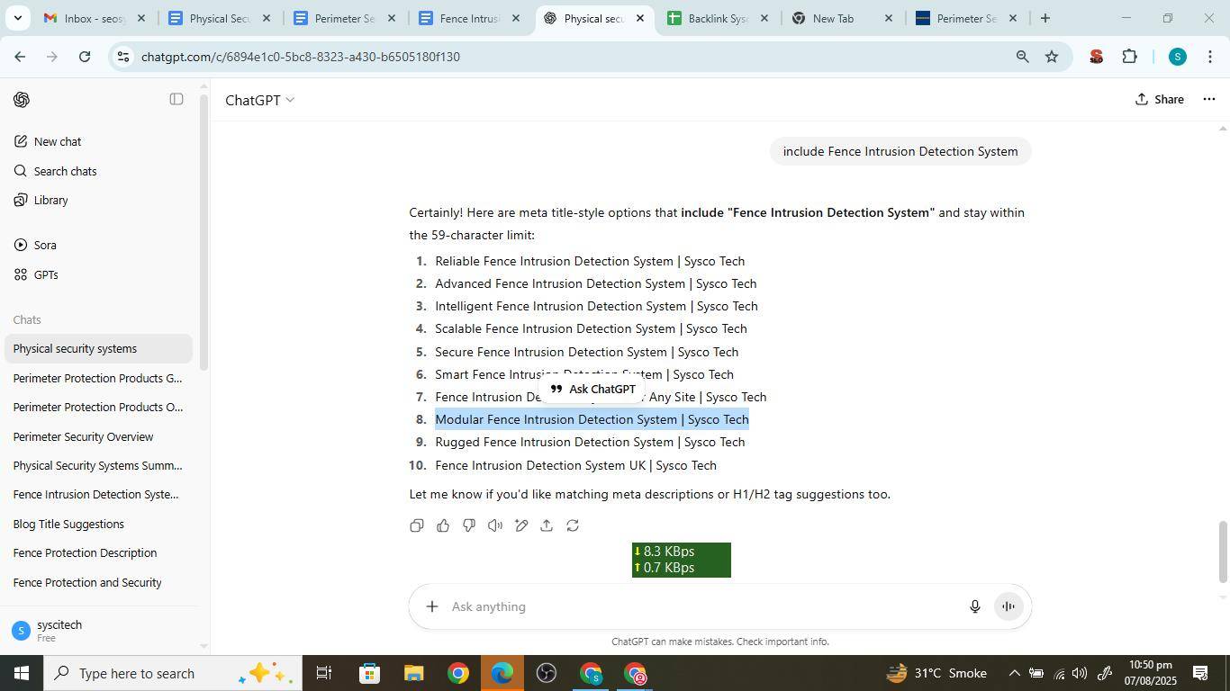
Task: Click the 'Ask ChatGPT' quote popup
Action: click(592, 390)
